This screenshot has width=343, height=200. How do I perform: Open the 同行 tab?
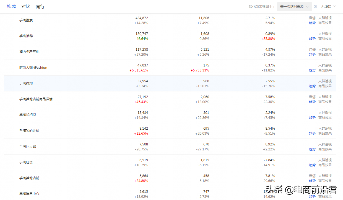click(40, 7)
